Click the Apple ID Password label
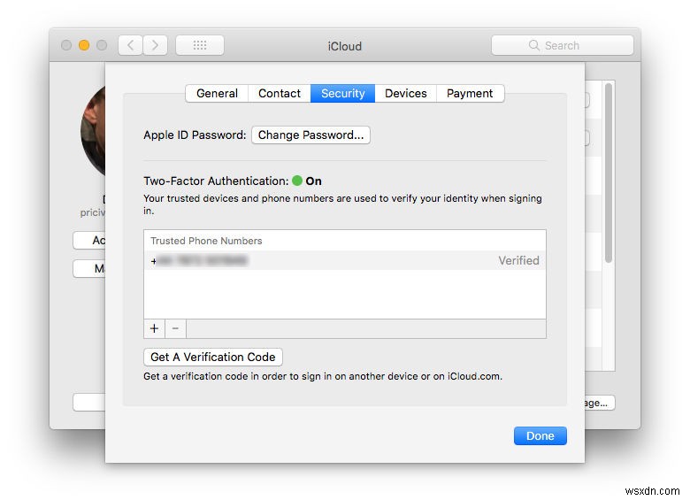The height and width of the screenshot is (500, 690). [195, 135]
